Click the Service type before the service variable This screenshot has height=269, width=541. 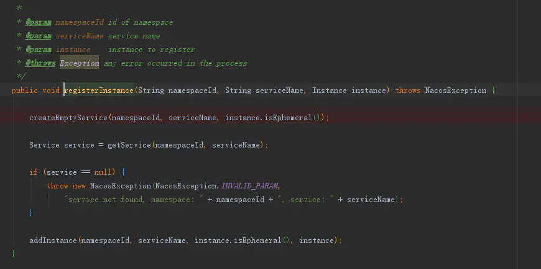[x=44, y=145]
